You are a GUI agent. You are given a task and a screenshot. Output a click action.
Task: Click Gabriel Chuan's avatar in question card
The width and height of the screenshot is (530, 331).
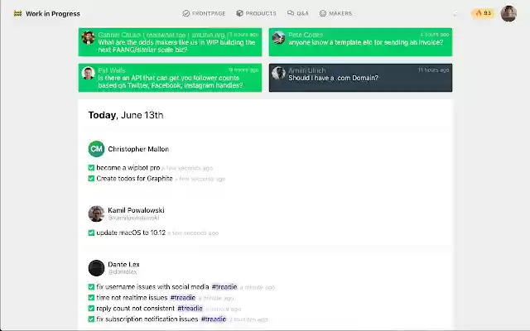coord(89,38)
